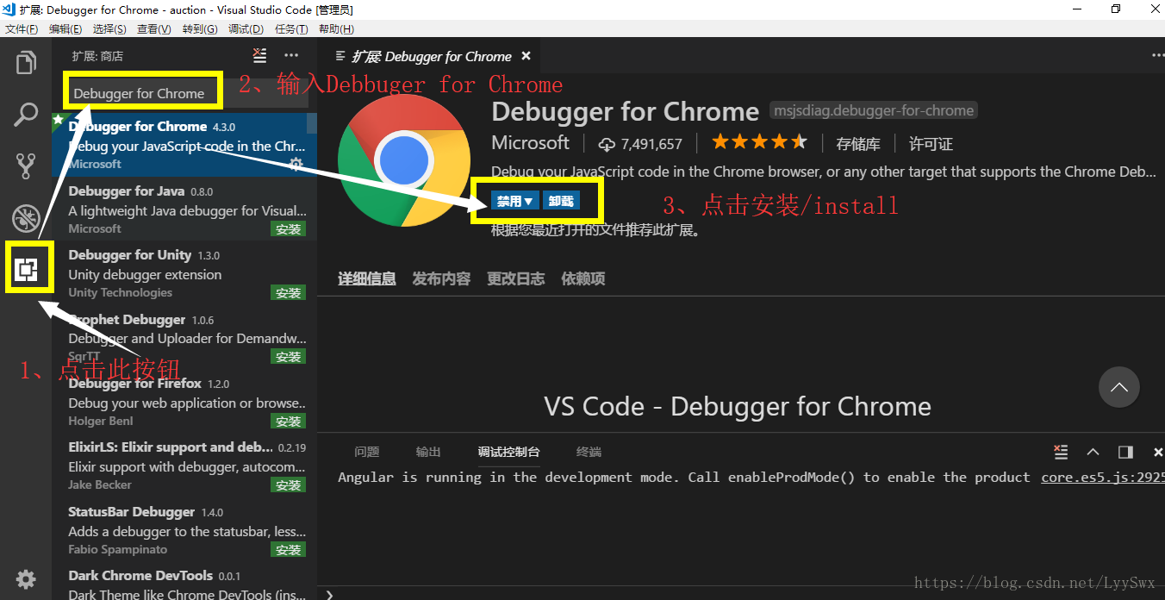Clear the extensions search results
This screenshot has width=1165, height=600.
coord(259,56)
